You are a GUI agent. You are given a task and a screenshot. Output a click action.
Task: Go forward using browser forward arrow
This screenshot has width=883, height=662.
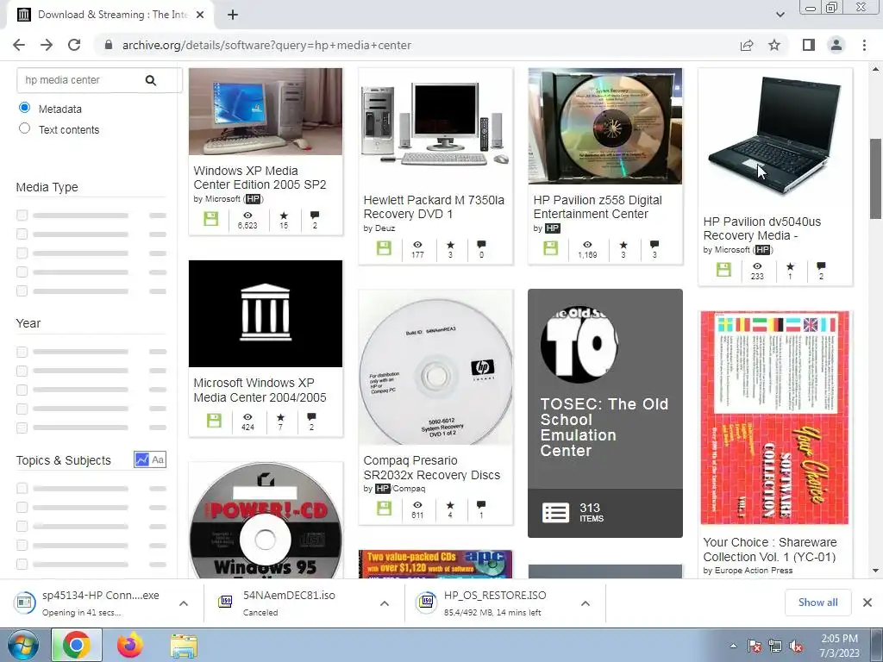pyautogui.click(x=47, y=45)
